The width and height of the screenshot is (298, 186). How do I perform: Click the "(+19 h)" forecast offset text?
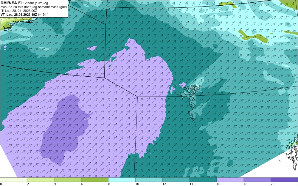(43, 15)
